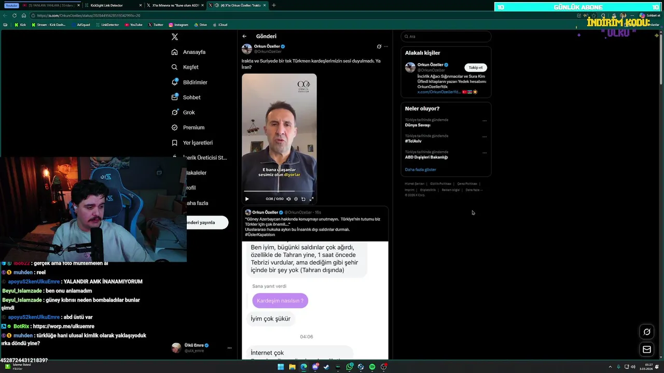Show hidden system tray icons

(x=611, y=367)
